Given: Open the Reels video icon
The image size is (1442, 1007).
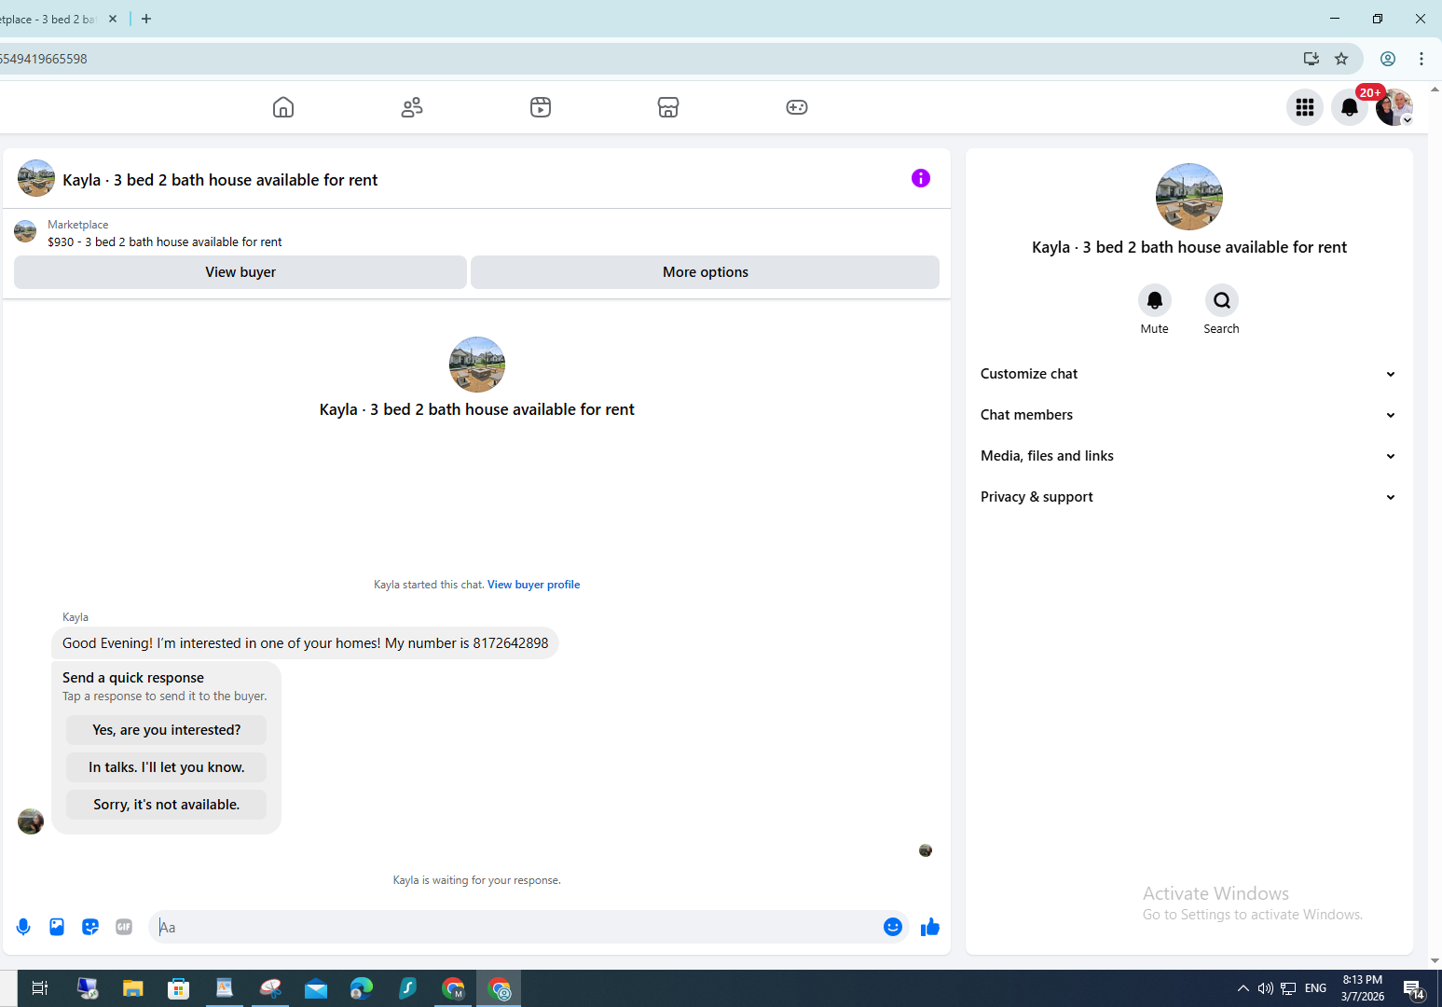Looking at the screenshot, I should click(x=541, y=107).
